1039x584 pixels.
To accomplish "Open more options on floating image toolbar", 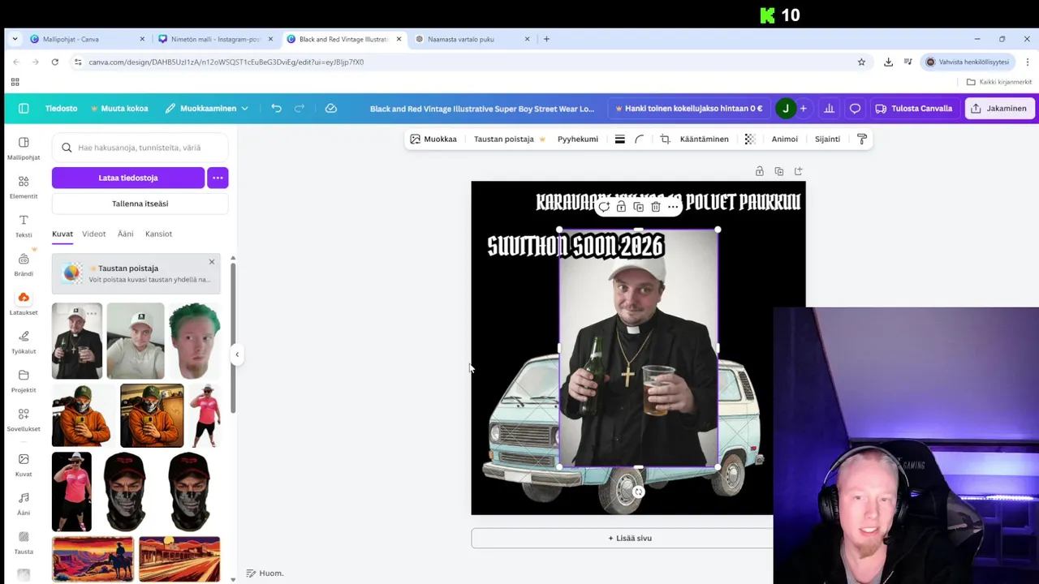I will pyautogui.click(x=673, y=207).
